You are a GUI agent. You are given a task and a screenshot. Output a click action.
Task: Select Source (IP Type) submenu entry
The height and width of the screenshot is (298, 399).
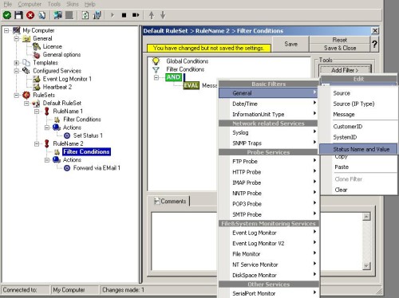(358, 104)
